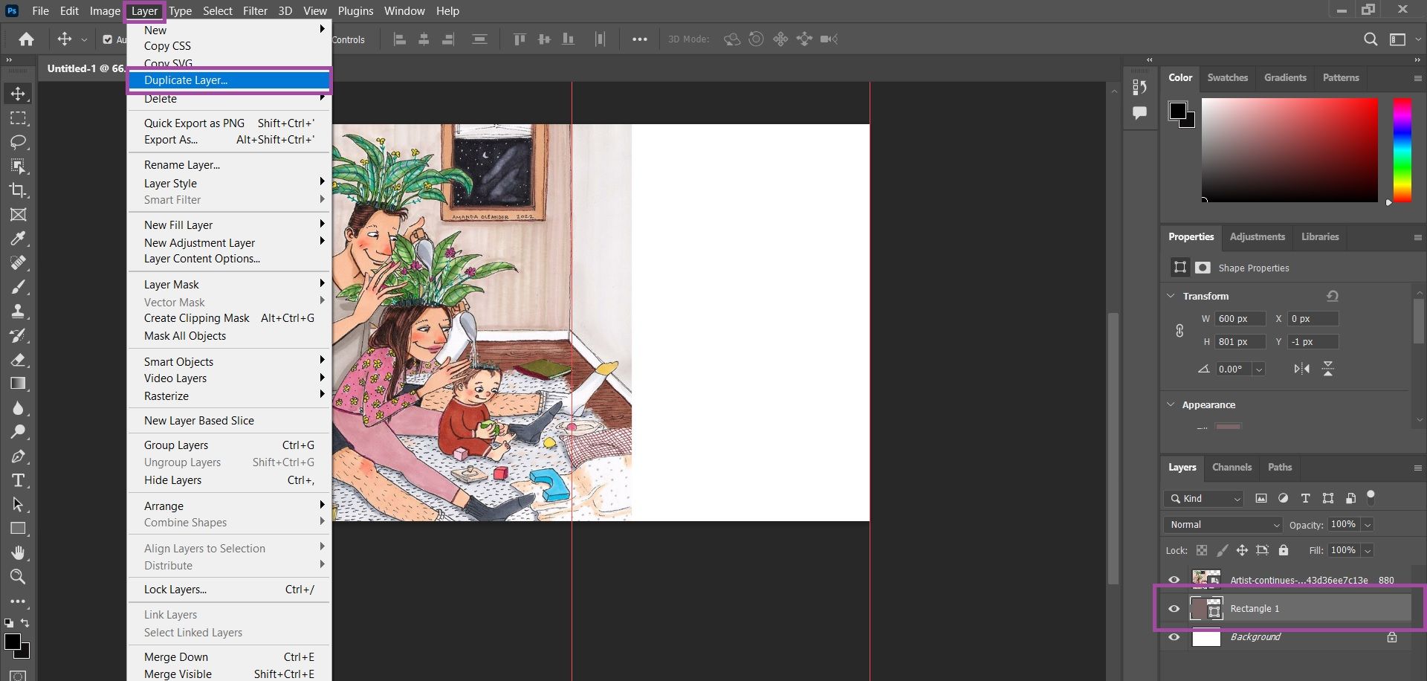Select the Horizontal Type tool
The image size is (1427, 681).
(18, 480)
